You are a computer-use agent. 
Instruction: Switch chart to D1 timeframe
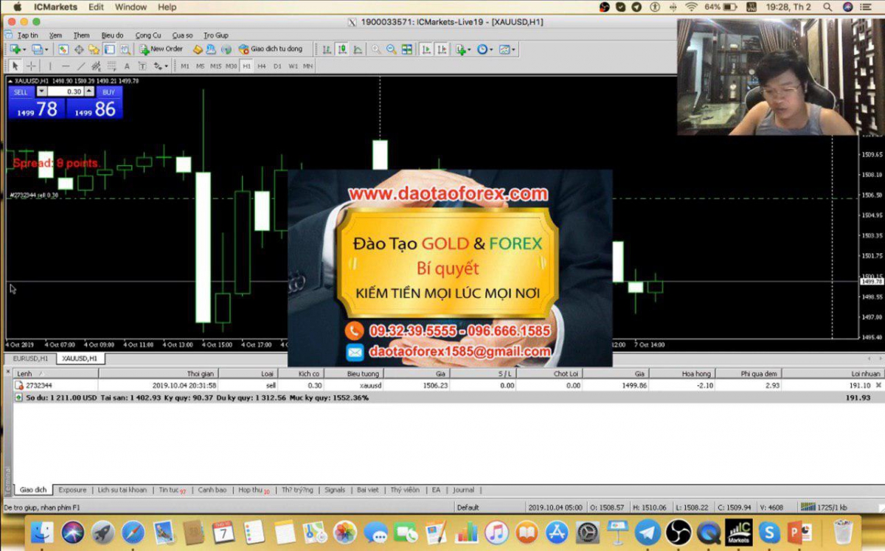click(x=277, y=66)
